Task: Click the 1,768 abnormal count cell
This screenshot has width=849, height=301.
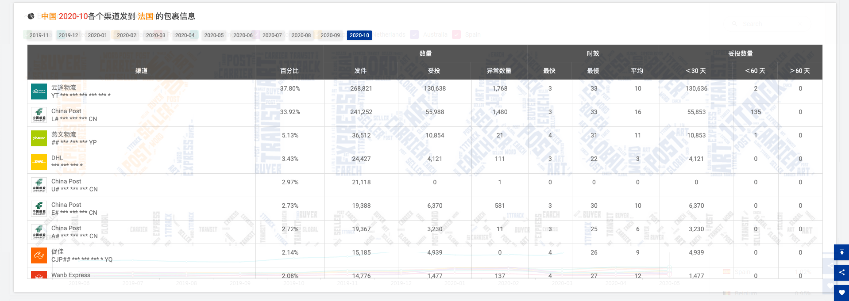Action: 500,88
